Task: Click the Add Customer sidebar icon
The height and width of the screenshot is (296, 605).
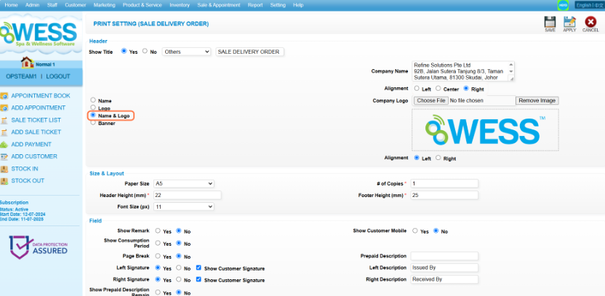Action: tap(5, 156)
